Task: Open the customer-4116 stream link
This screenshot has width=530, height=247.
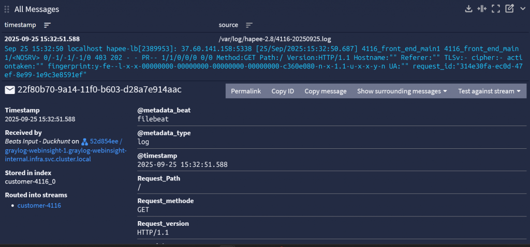Action: [x=39, y=206]
